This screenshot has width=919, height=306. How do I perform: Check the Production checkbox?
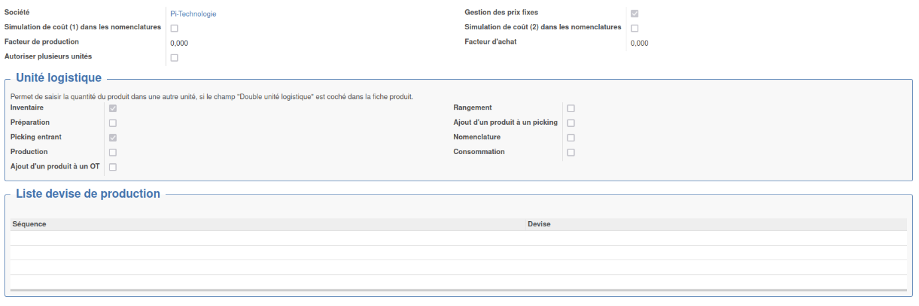point(113,153)
